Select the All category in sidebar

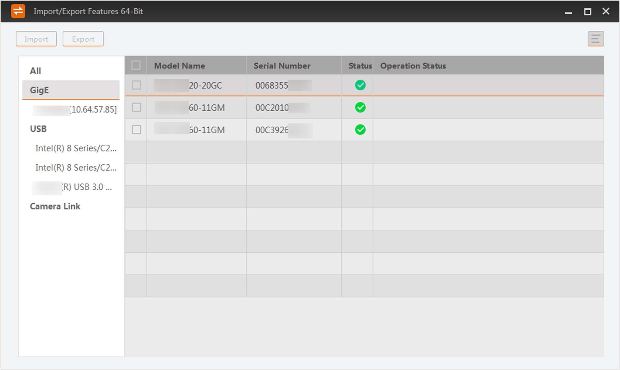tap(35, 71)
